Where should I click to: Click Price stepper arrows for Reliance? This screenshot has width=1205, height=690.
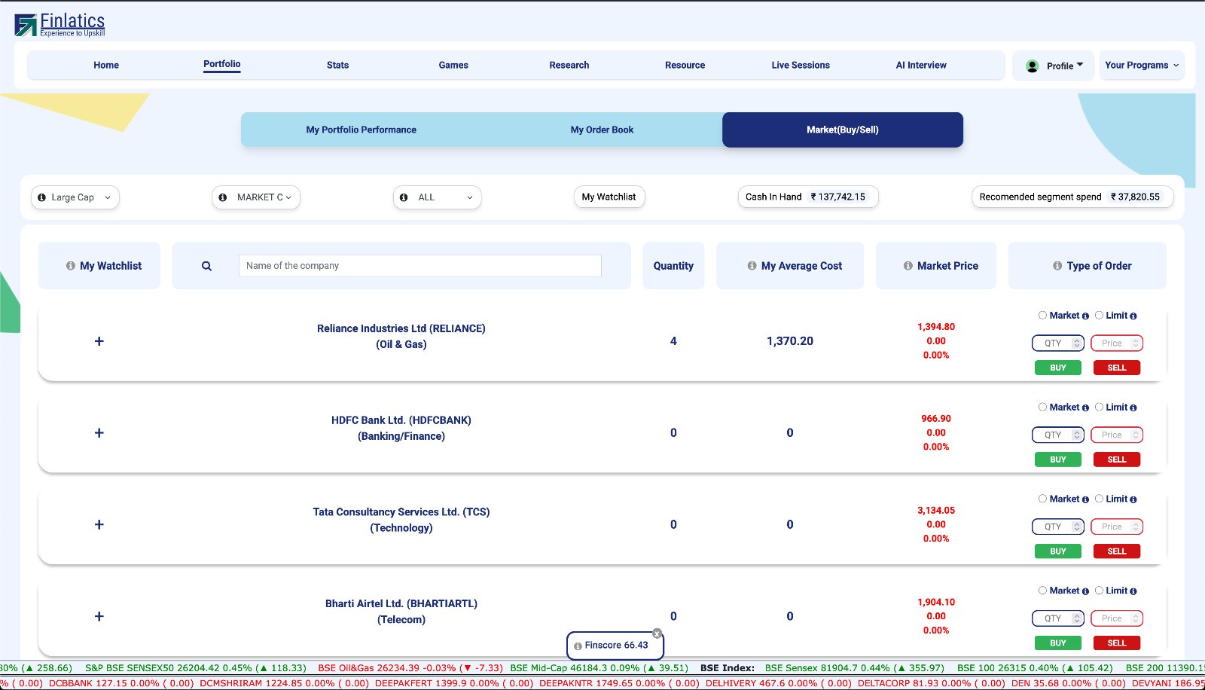click(x=1136, y=343)
